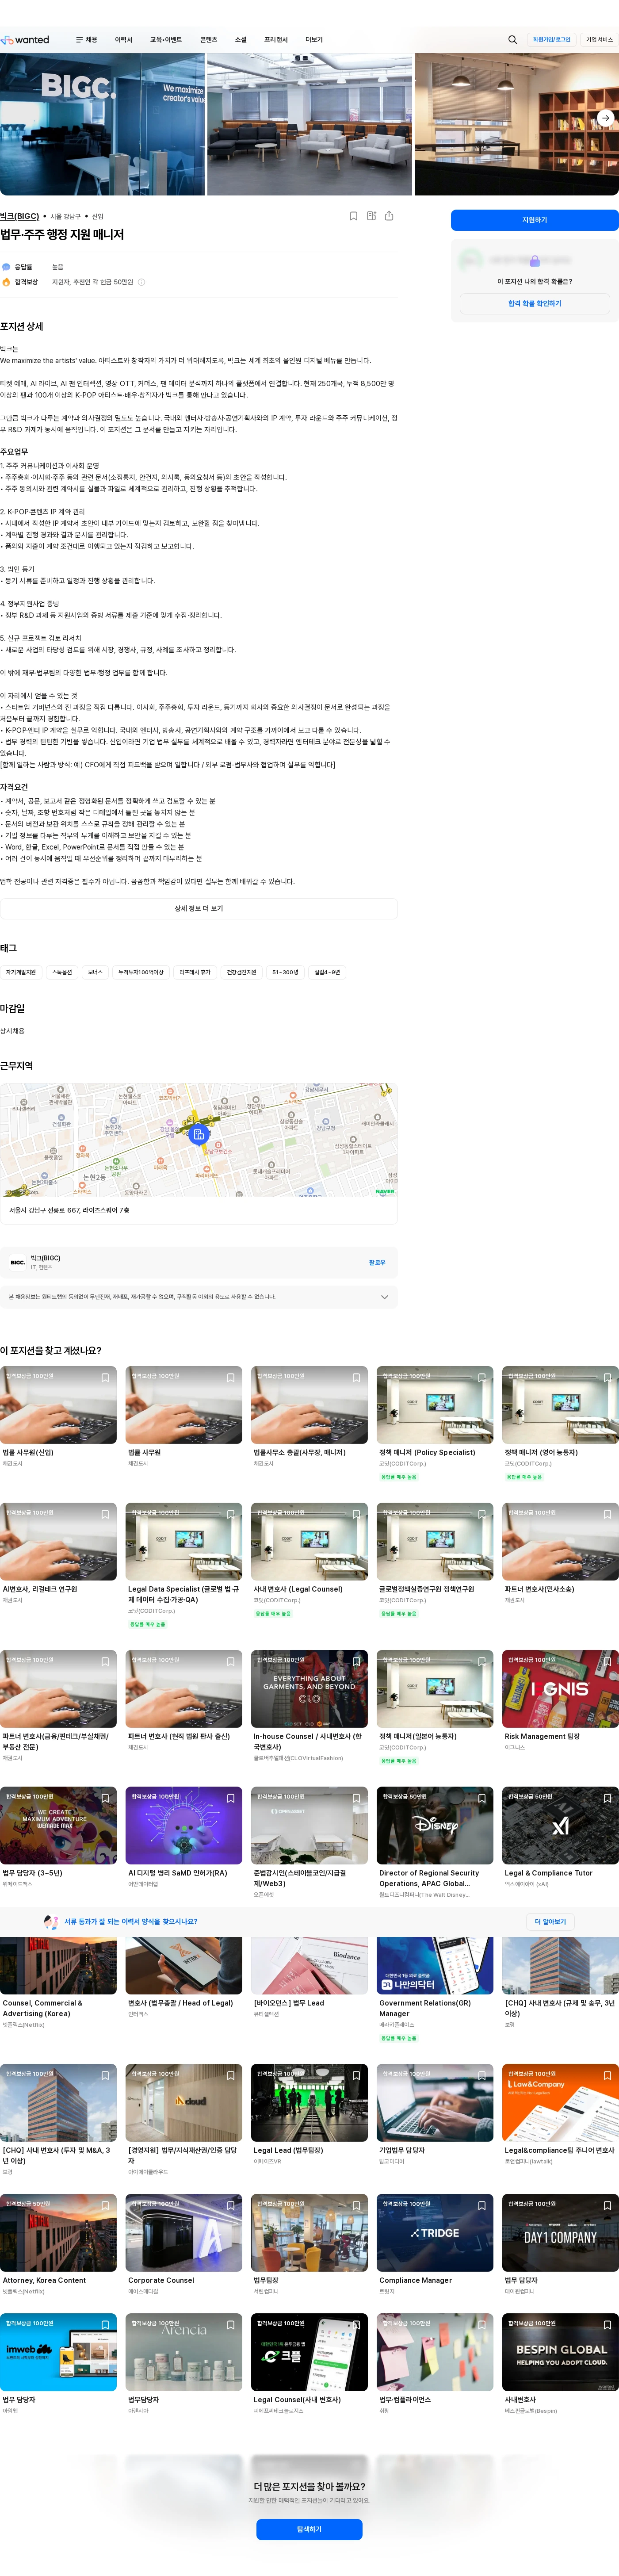Click the address 서울시 강남구 선릉로 667
Viewport: 619px width, 2576px height.
click(x=69, y=1210)
